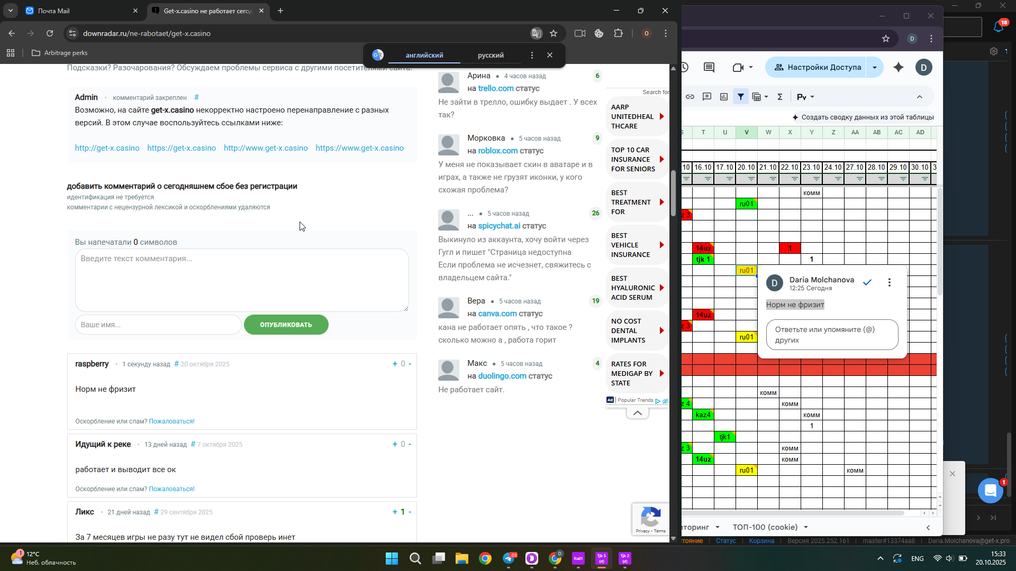Click the insert chart icon

[724, 97]
